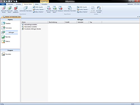Screen dimensions: 140x105
Task: Close the database document with the X
Action: (139, 17)
